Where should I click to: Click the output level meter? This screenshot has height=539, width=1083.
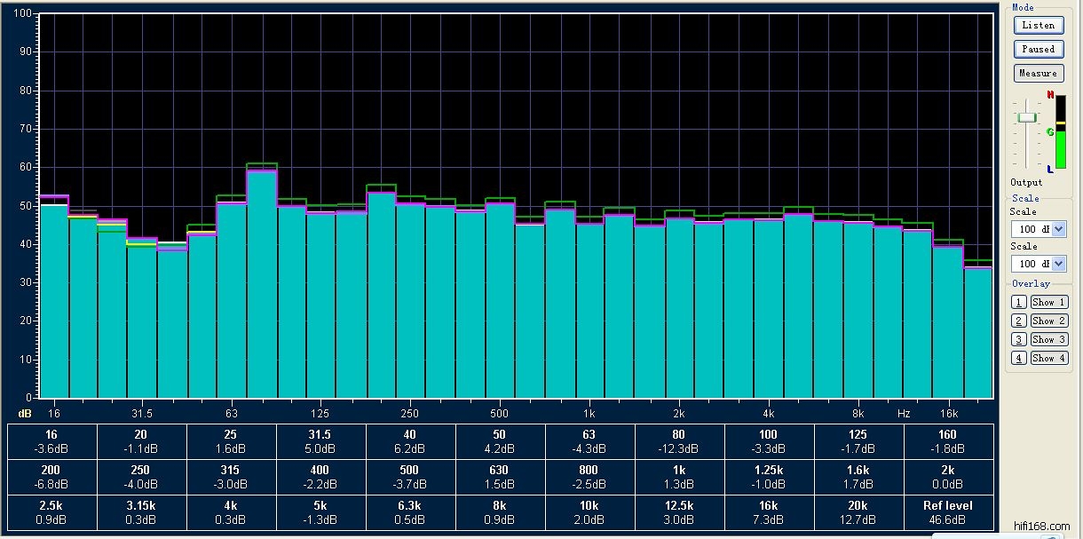coord(1060,131)
